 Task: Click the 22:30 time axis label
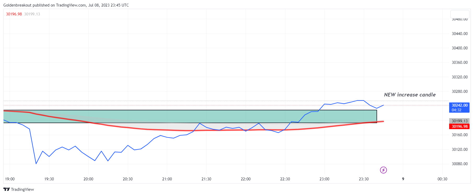[285, 179]
